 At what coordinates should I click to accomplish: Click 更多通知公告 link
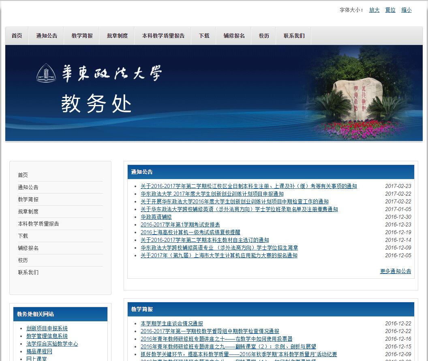pyautogui.click(x=396, y=271)
